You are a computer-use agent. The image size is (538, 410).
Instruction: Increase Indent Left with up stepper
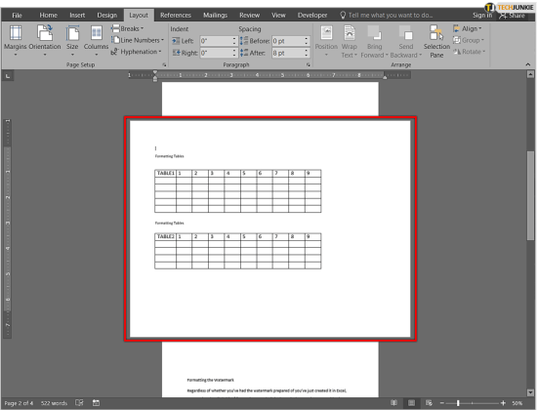pyautogui.click(x=234, y=39)
